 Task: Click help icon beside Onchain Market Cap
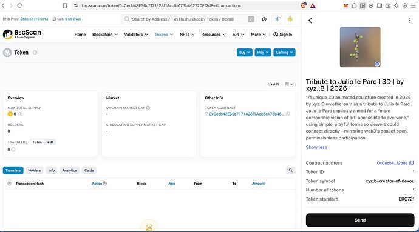coord(148,108)
